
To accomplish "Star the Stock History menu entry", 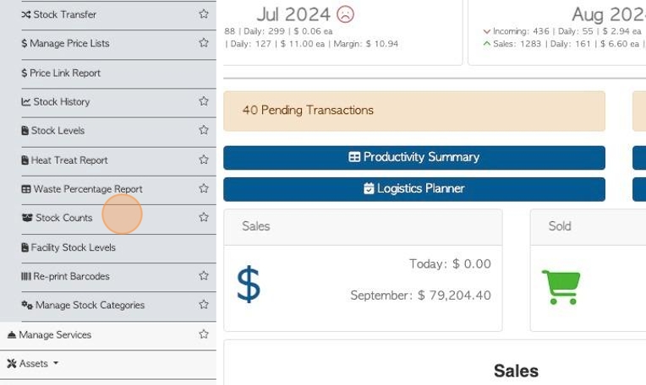I will click(204, 101).
